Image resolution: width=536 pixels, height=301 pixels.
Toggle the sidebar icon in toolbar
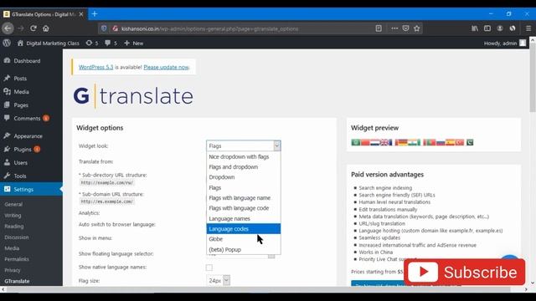(487, 28)
